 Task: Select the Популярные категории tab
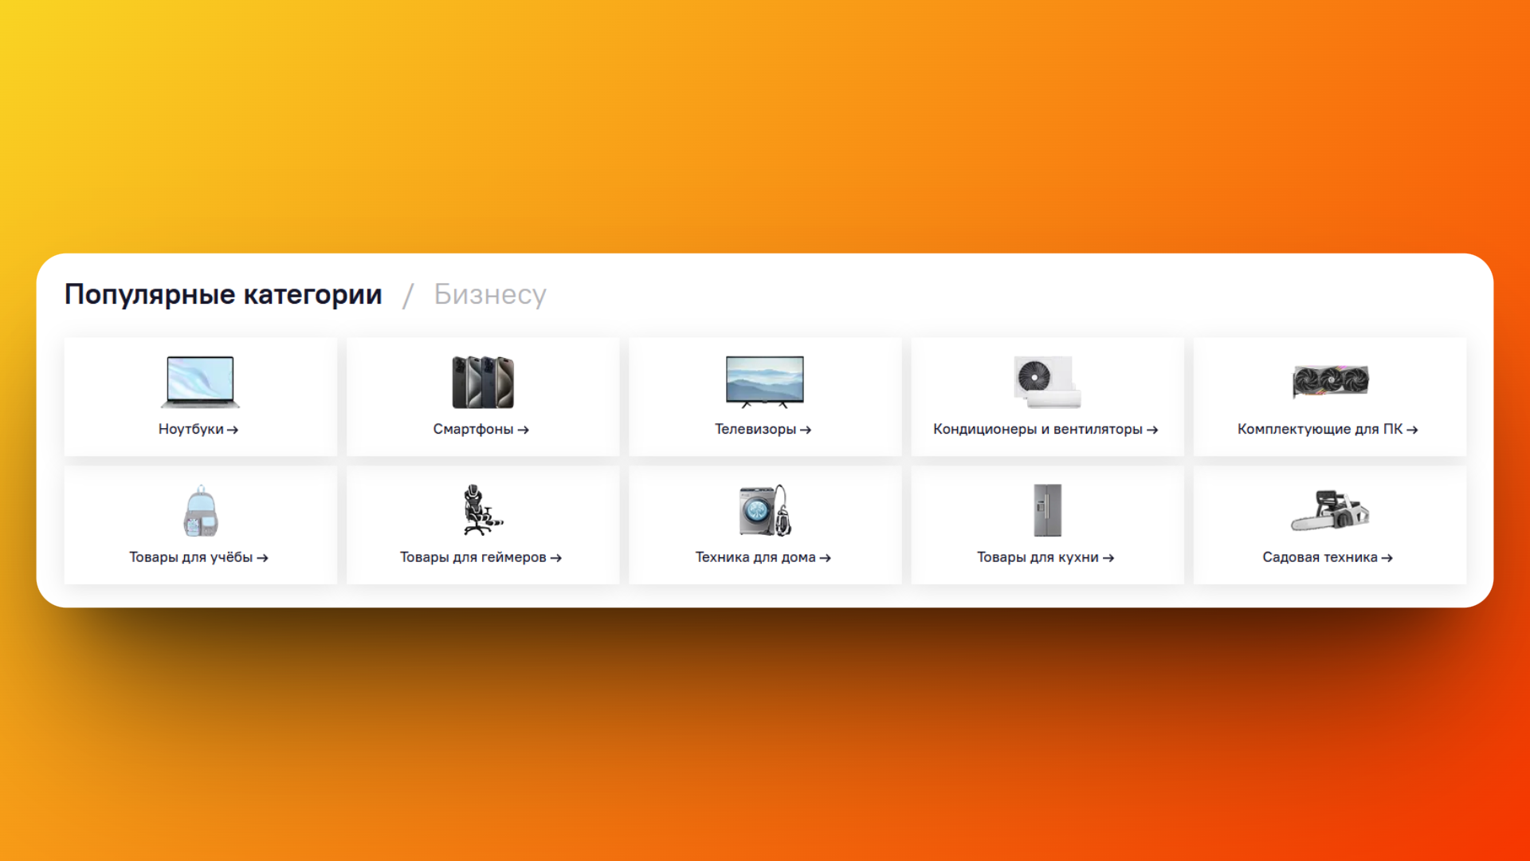223,294
